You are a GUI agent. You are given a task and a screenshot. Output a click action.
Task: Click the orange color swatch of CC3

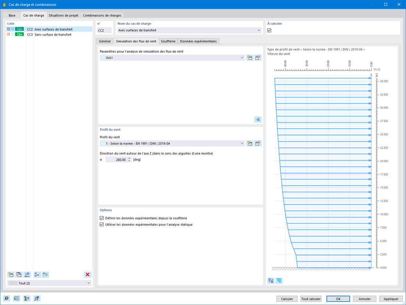click(9, 34)
